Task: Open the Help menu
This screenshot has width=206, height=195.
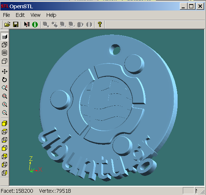Action: [51, 15]
